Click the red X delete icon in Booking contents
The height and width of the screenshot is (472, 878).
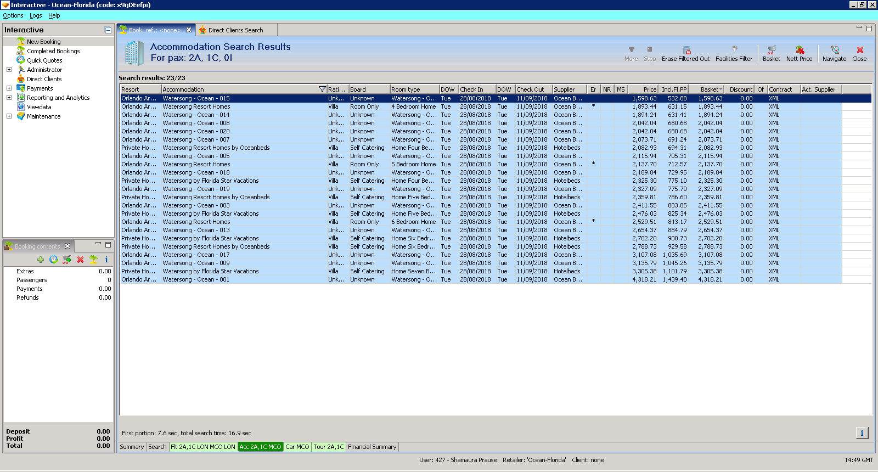point(80,260)
